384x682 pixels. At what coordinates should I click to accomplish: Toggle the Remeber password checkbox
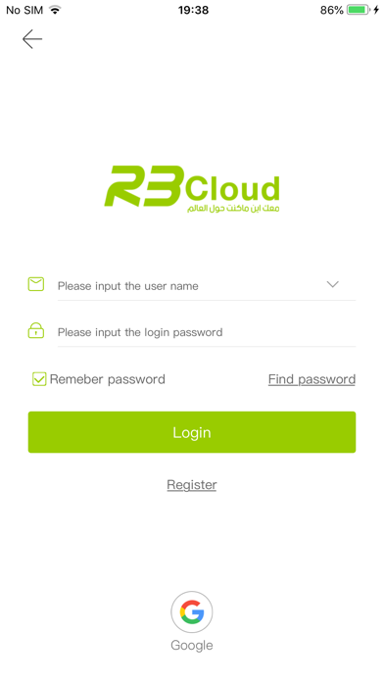coord(39,379)
